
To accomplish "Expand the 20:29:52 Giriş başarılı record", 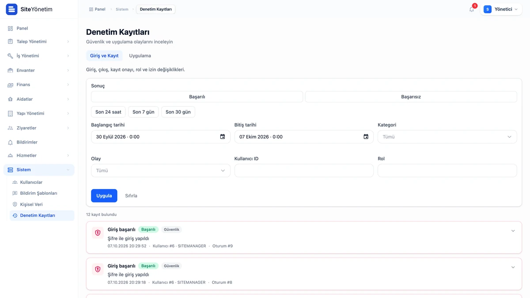I will (x=513, y=231).
